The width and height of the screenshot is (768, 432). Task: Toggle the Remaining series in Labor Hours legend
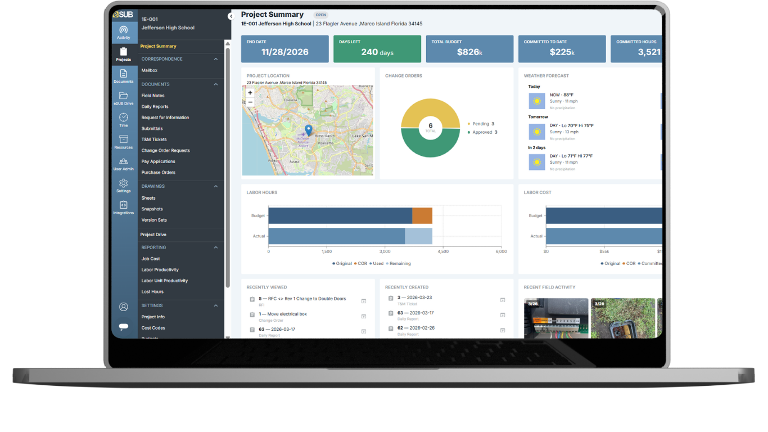[x=400, y=263]
